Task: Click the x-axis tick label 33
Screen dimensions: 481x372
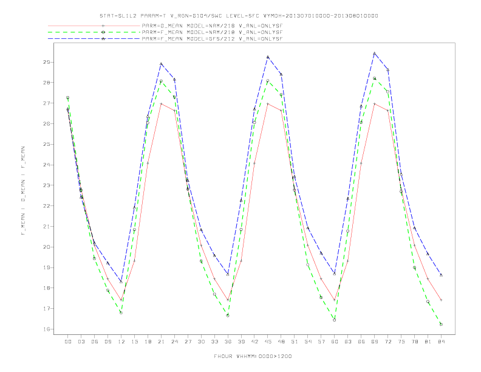Action: [214, 342]
